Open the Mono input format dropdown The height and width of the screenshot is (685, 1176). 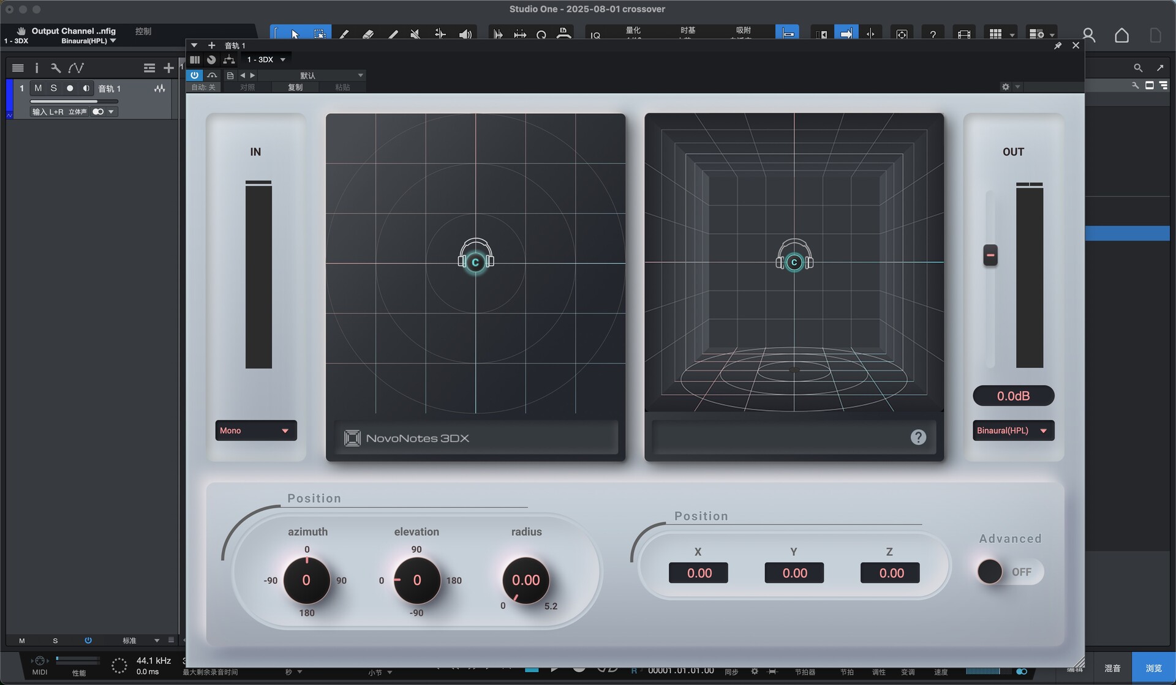tap(256, 430)
